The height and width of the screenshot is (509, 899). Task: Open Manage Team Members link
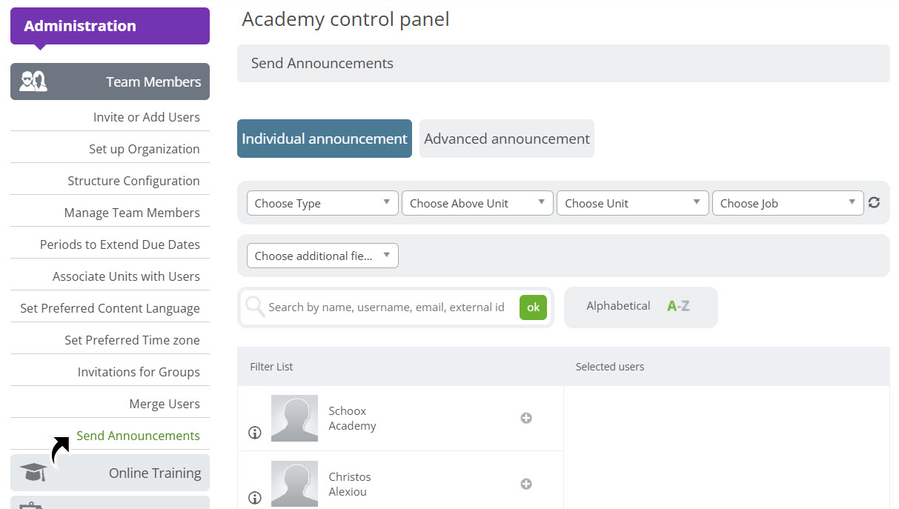tap(132, 213)
